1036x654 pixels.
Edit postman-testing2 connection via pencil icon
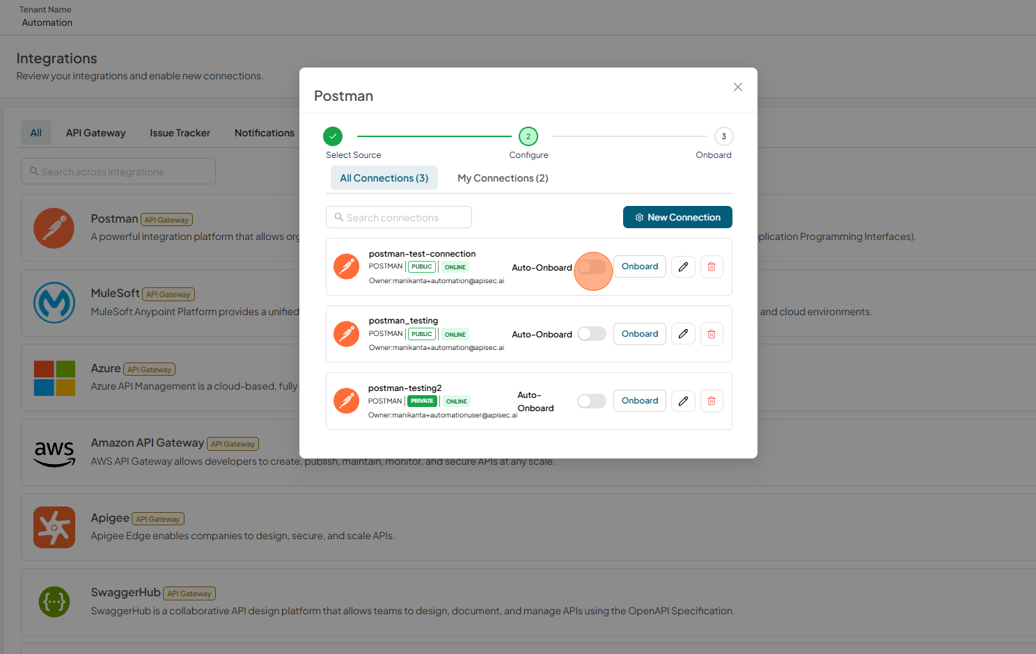tap(683, 401)
